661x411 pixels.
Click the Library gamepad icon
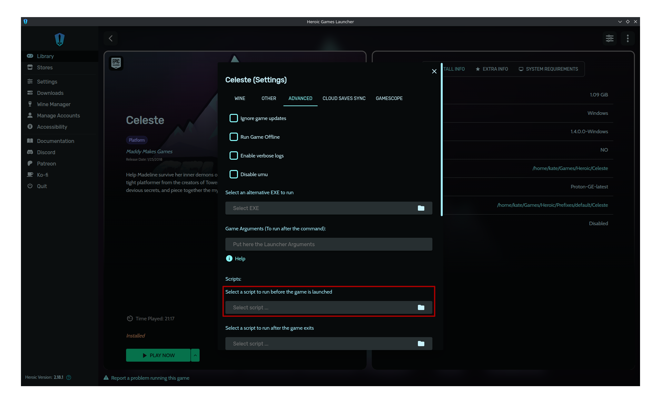coord(30,56)
